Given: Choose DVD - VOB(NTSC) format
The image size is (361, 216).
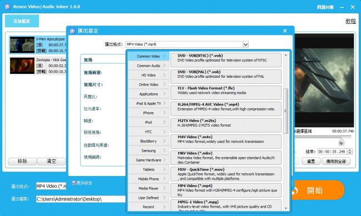Looking at the screenshot, I should point(226,59).
